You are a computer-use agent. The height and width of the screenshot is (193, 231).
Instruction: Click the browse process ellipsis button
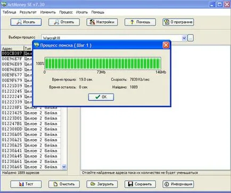191,38
